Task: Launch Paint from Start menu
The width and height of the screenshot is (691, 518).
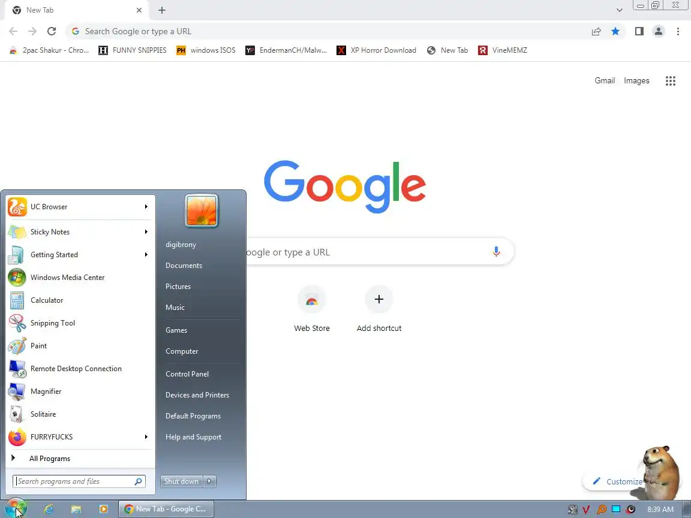Action: pyautogui.click(x=80, y=346)
